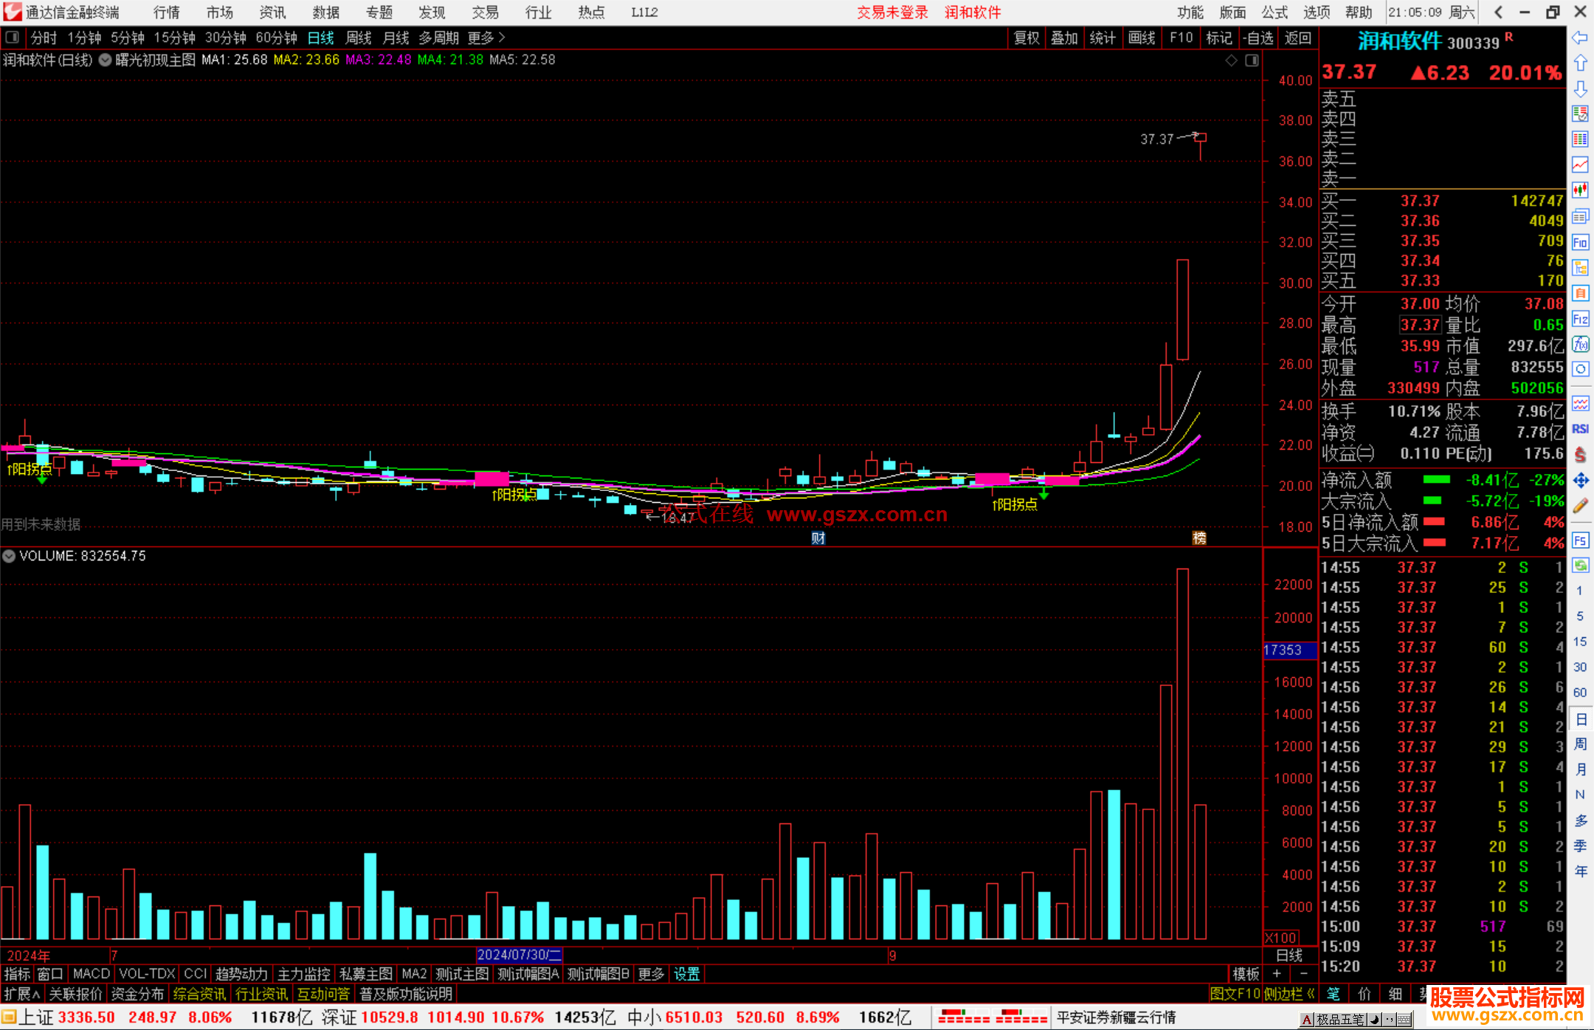The width and height of the screenshot is (1594, 1030).
Task: Expand the 扩展 menu at bottom left
Action: (22, 994)
